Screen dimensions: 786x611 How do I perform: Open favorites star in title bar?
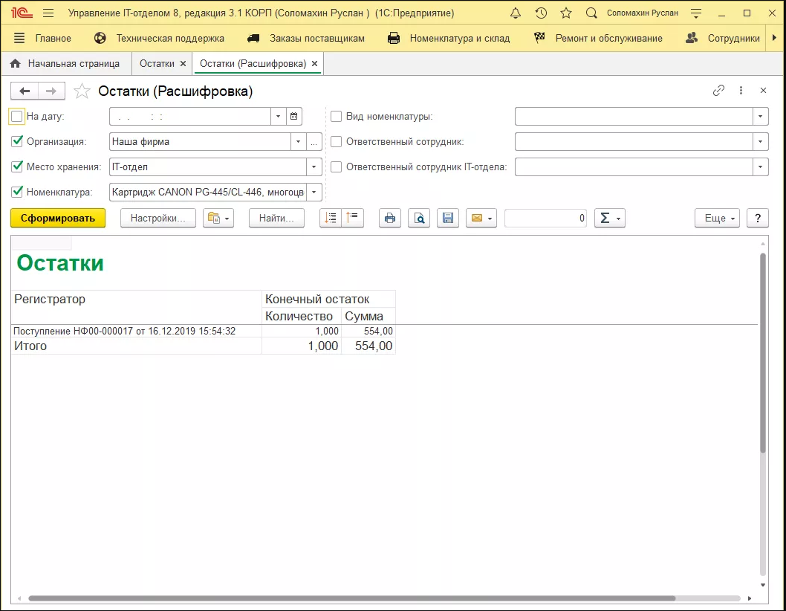tap(566, 13)
